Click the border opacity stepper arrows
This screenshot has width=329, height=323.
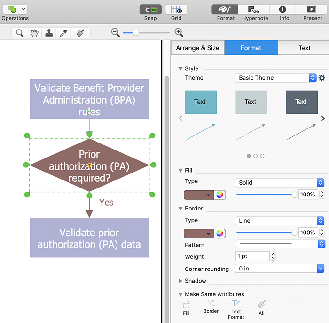[321, 233]
